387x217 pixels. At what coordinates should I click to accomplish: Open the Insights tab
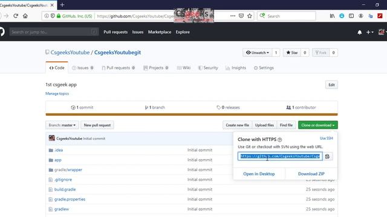pyautogui.click(x=236, y=68)
